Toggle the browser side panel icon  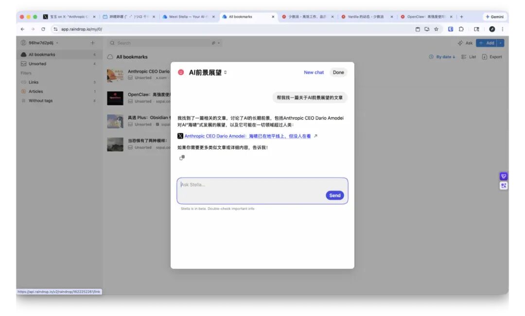476,29
